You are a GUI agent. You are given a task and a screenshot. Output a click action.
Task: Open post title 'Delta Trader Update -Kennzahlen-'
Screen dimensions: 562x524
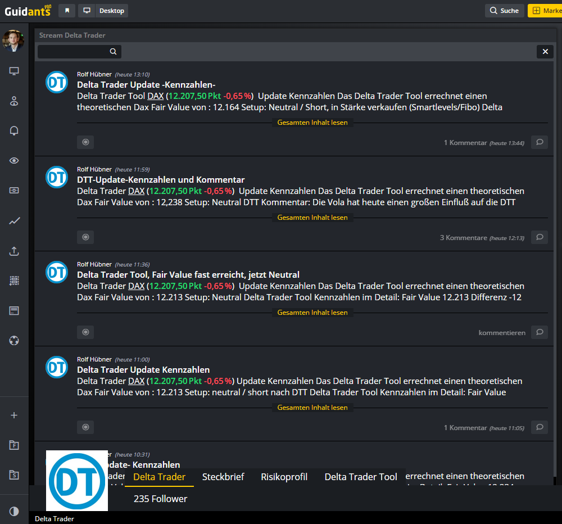point(146,85)
